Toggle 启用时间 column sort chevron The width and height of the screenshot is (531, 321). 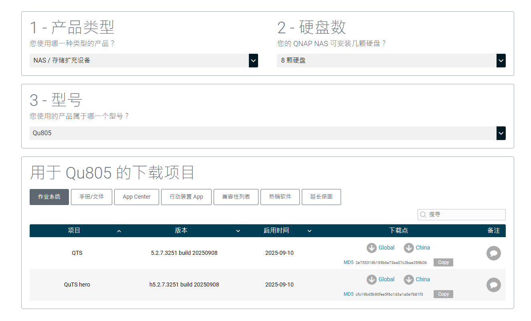[309, 231]
